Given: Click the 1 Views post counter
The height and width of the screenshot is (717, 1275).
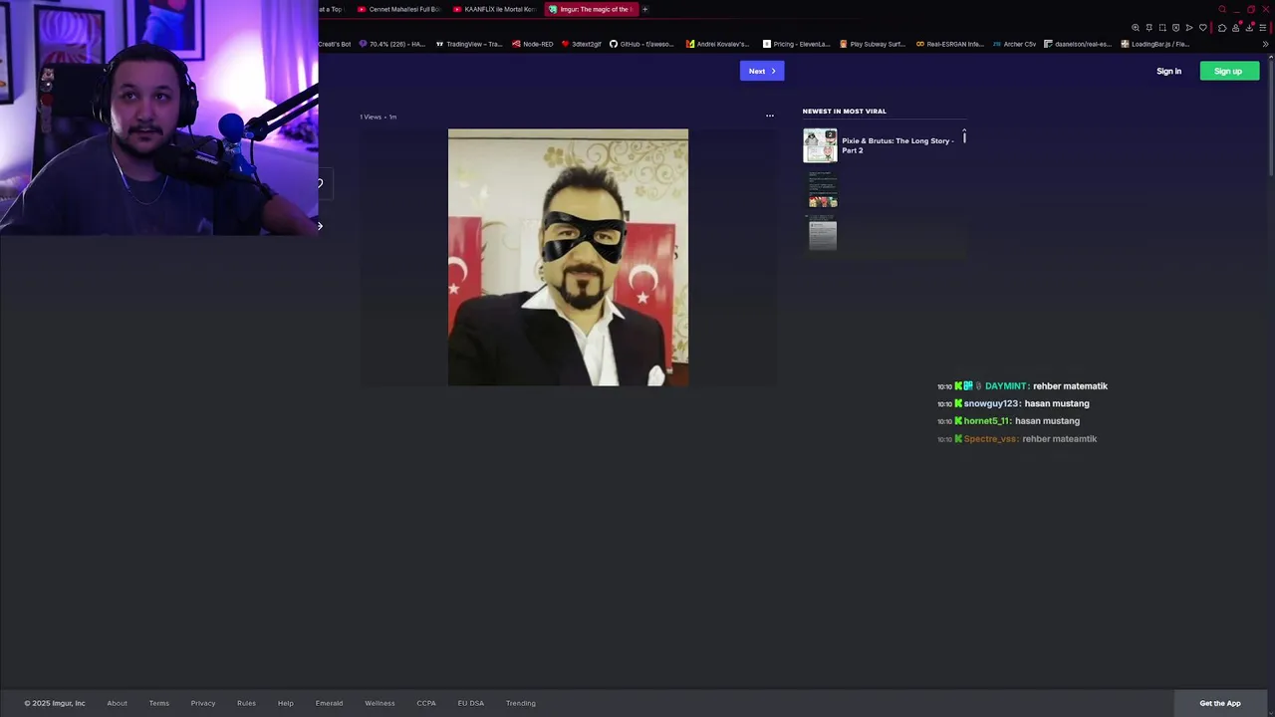Looking at the screenshot, I should click(371, 117).
